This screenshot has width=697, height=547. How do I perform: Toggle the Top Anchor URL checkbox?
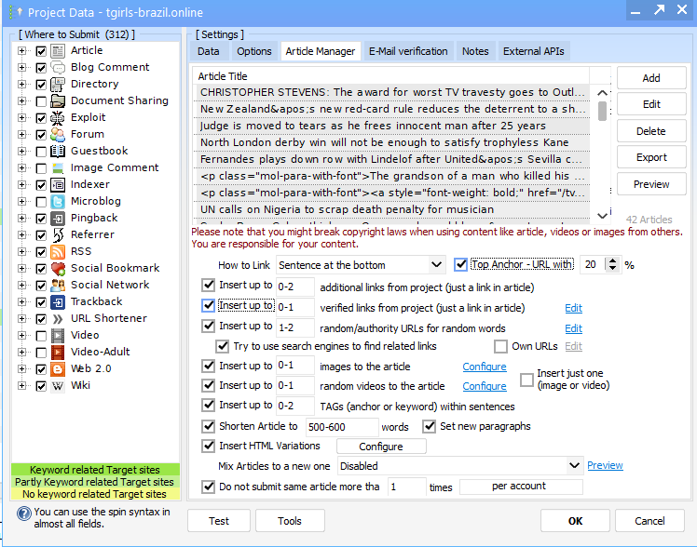[x=460, y=265]
